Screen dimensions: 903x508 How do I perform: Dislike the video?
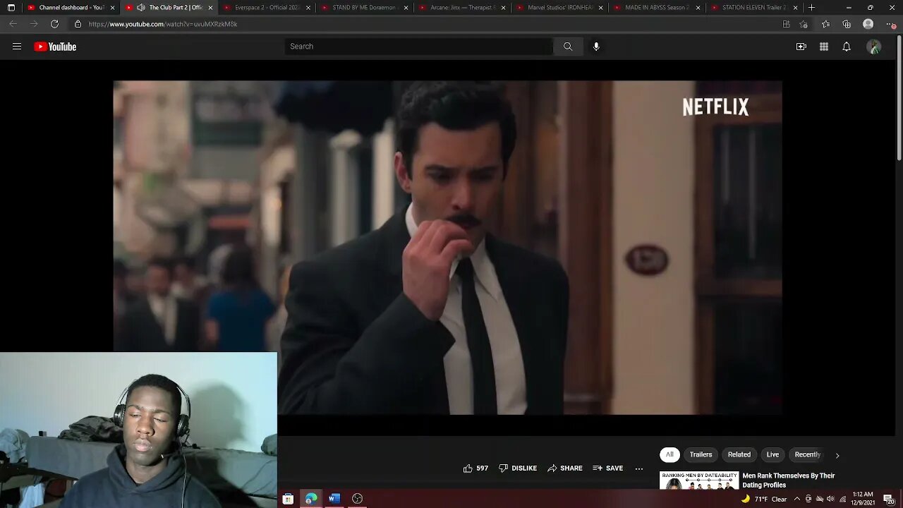[x=518, y=468]
